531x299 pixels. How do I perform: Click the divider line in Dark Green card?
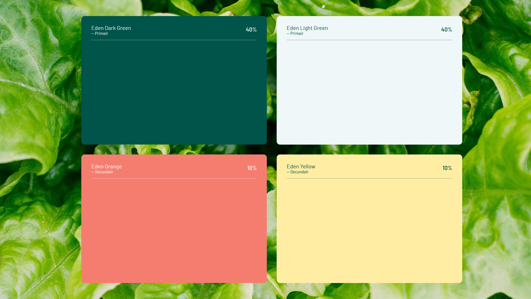pos(174,40)
